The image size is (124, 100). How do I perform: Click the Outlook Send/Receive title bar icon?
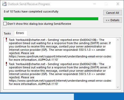coord(4,4)
